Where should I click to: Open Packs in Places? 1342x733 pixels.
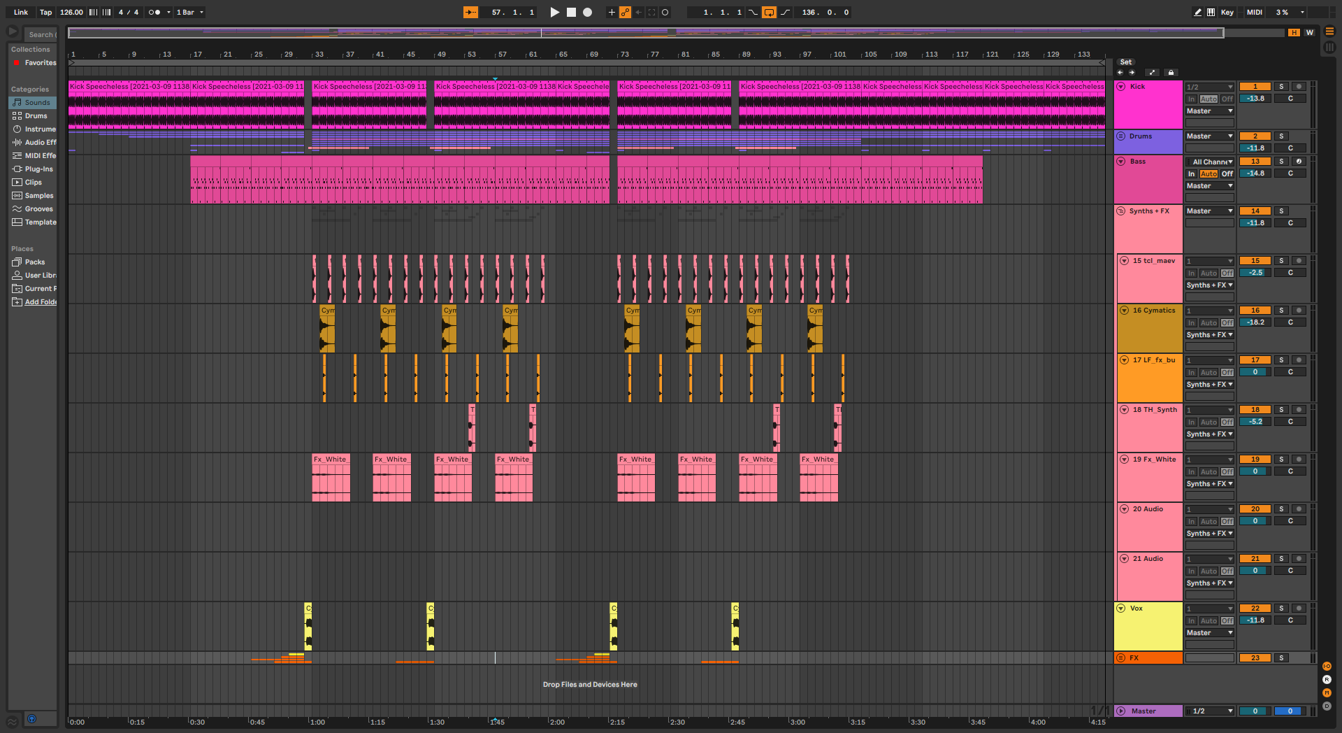click(33, 262)
